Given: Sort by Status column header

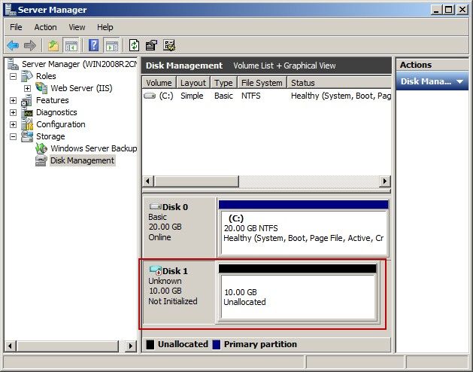Looking at the screenshot, I should tap(339, 83).
